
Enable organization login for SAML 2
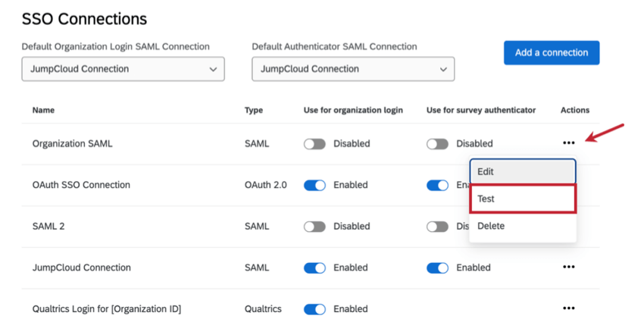coord(314,227)
